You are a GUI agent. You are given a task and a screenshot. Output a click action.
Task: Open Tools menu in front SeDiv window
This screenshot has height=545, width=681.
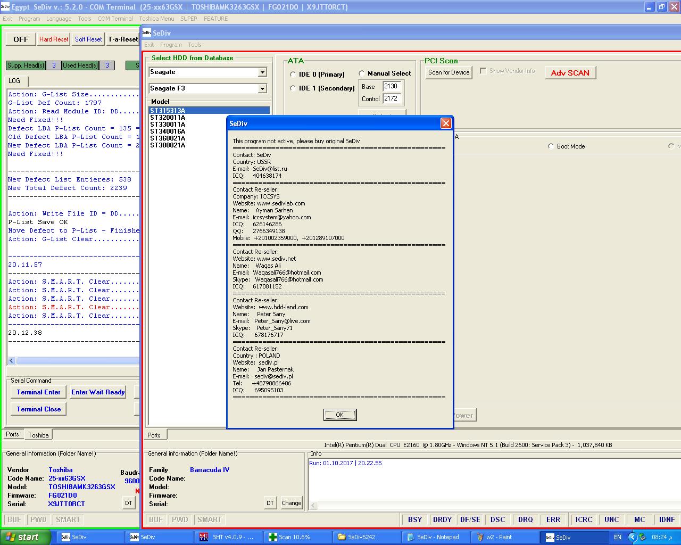point(195,45)
